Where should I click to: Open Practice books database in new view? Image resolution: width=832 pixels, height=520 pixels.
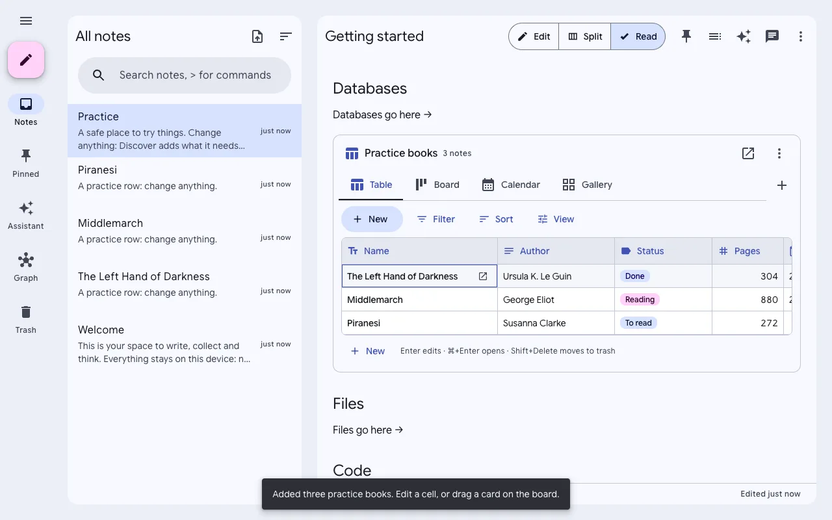[x=748, y=153]
